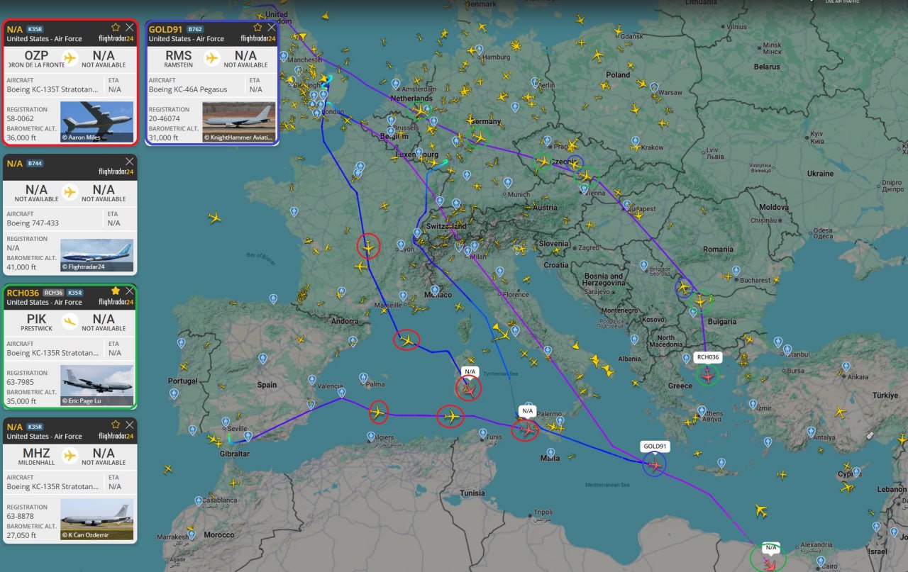
Task: Click the GOLD91 label on the map
Action: pyautogui.click(x=655, y=447)
